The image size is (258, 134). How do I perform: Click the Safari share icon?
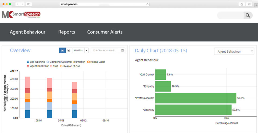tap(242, 4)
